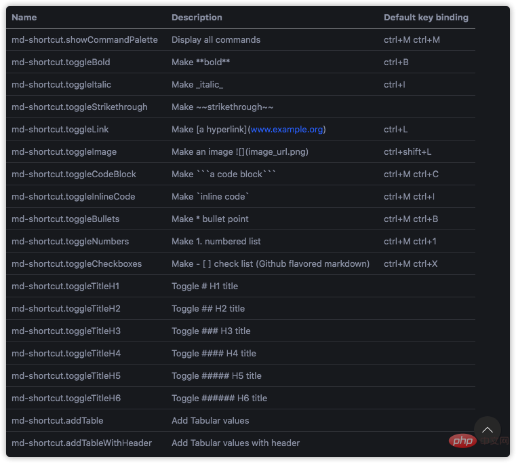Click the md-shortcut.toggleCheckboxes entry
The height and width of the screenshot is (463, 516).
pyautogui.click(x=77, y=264)
